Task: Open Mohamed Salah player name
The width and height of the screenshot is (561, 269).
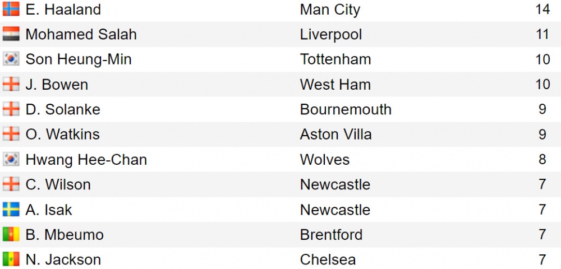Action: 81,34
